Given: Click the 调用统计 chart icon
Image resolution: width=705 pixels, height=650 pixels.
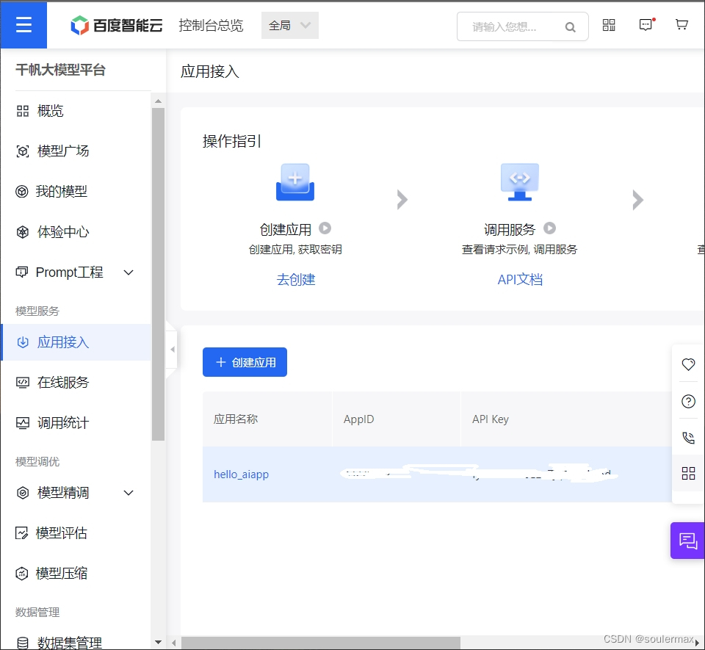Looking at the screenshot, I should [23, 423].
